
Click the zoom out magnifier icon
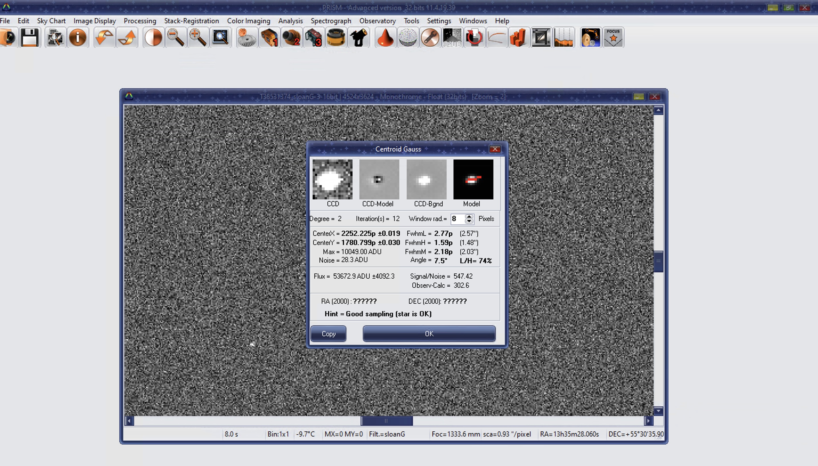175,38
